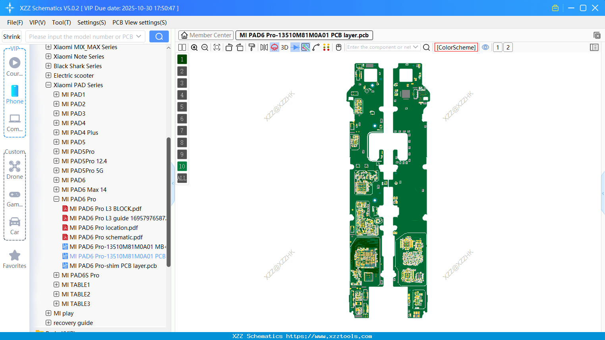The height and width of the screenshot is (340, 605).
Task: Open the window list icon at top right
Action: [597, 36]
